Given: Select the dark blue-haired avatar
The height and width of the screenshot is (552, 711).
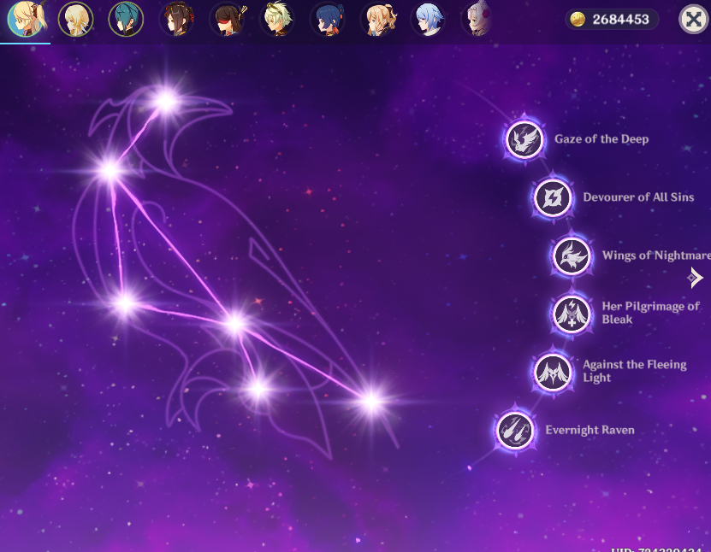Looking at the screenshot, I should [x=328, y=20].
